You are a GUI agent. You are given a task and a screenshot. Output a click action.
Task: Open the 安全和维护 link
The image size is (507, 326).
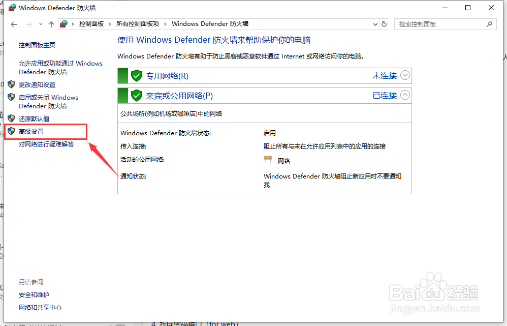tap(34, 294)
